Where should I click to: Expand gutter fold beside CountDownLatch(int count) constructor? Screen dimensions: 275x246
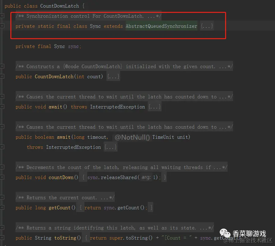pyautogui.click(x=2, y=76)
